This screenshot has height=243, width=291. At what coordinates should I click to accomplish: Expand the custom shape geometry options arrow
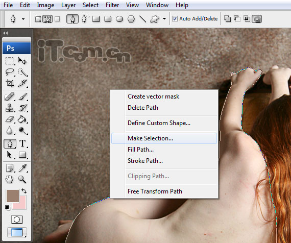click(x=164, y=19)
